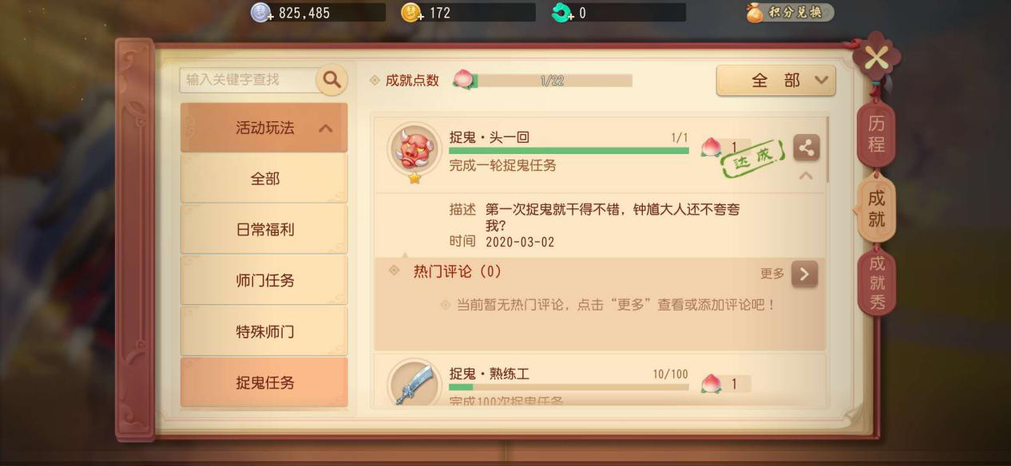The width and height of the screenshot is (1011, 466).
Task: Select the 师门任务 category
Action: click(x=264, y=281)
